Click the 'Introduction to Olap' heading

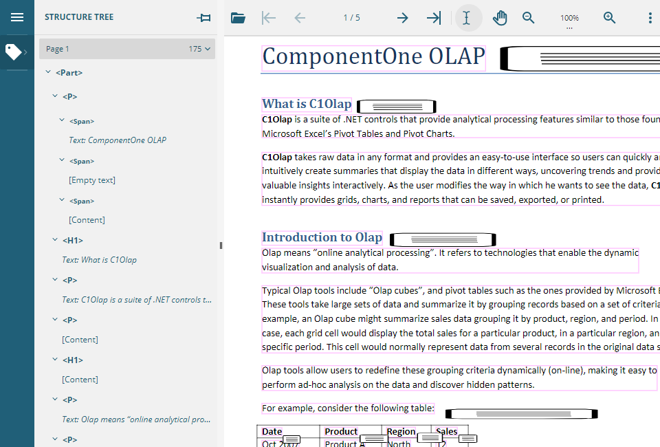pos(322,237)
